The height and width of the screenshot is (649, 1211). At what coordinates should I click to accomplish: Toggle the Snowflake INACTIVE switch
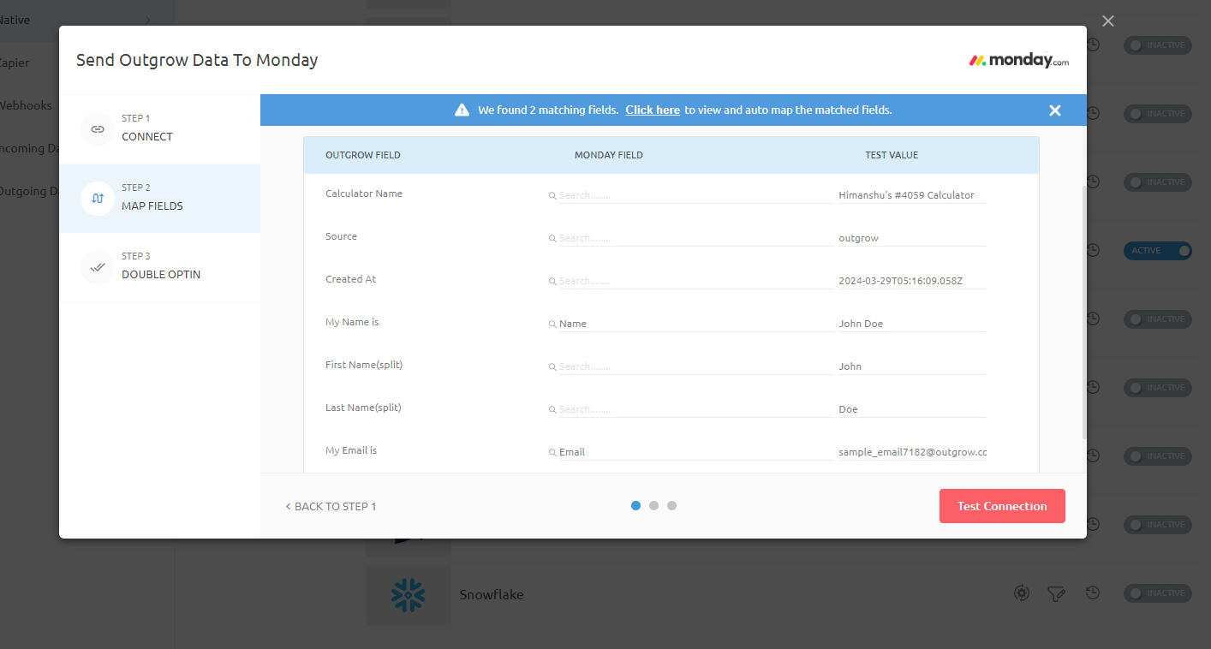pyautogui.click(x=1157, y=592)
